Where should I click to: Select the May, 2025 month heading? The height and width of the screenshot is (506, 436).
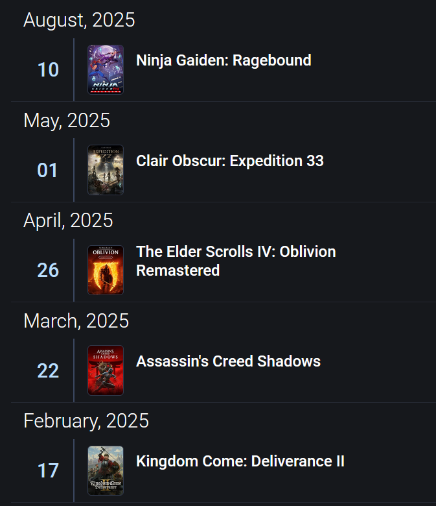[67, 121]
